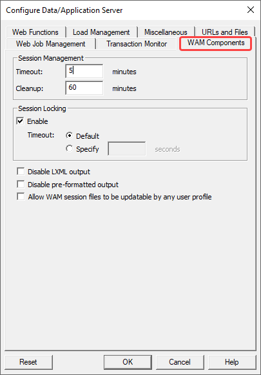Open the Web Job Management tab
Screen dimensions: 261x375
pos(51,44)
